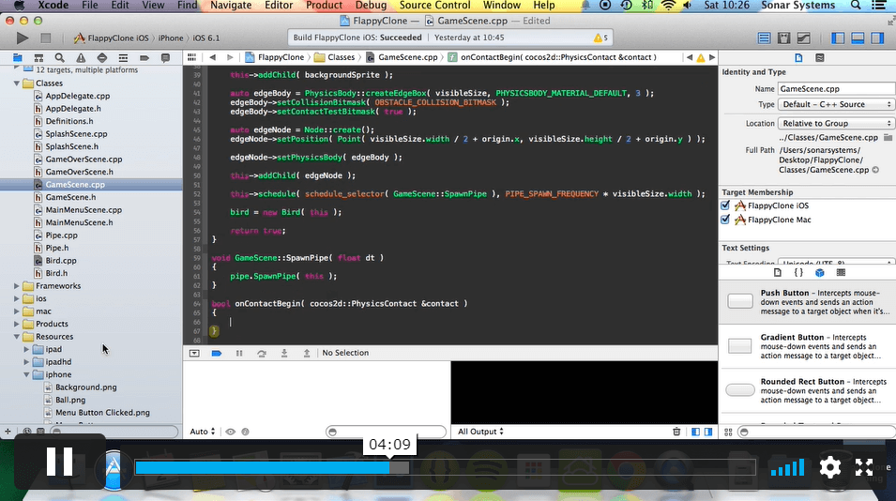Run the FlappyClone build with Play button
This screenshot has height=501, width=896.
click(22, 38)
